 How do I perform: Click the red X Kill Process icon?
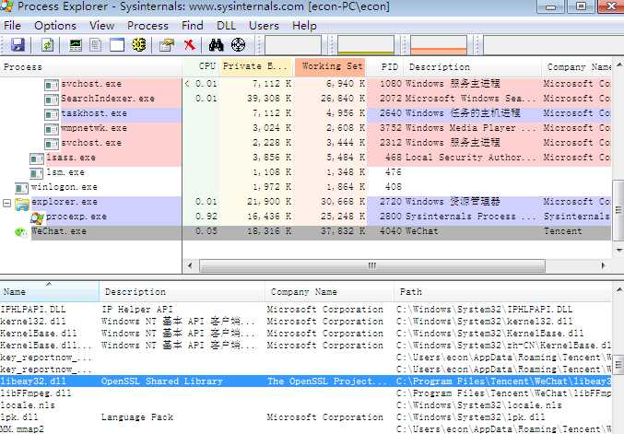click(x=190, y=45)
